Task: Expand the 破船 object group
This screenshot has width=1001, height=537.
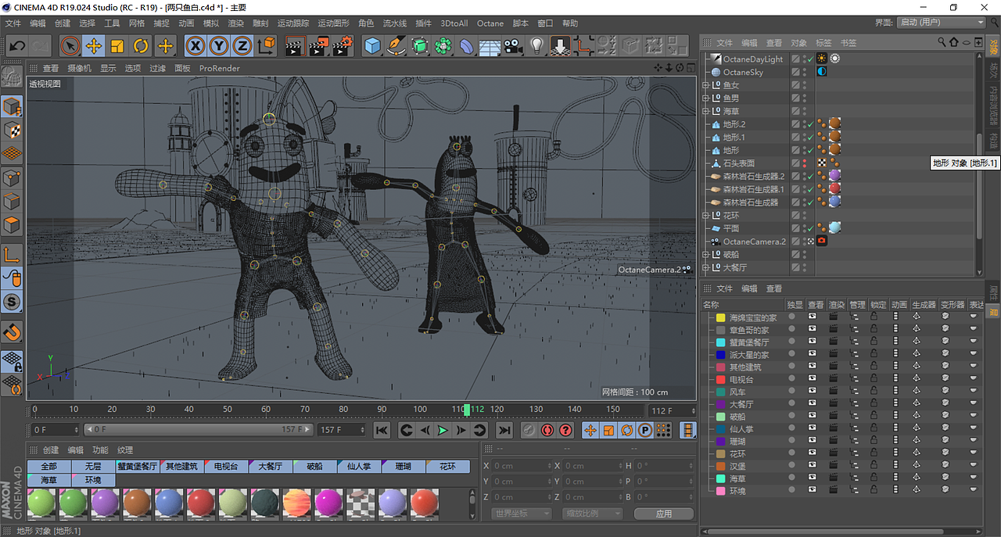Action: point(705,255)
